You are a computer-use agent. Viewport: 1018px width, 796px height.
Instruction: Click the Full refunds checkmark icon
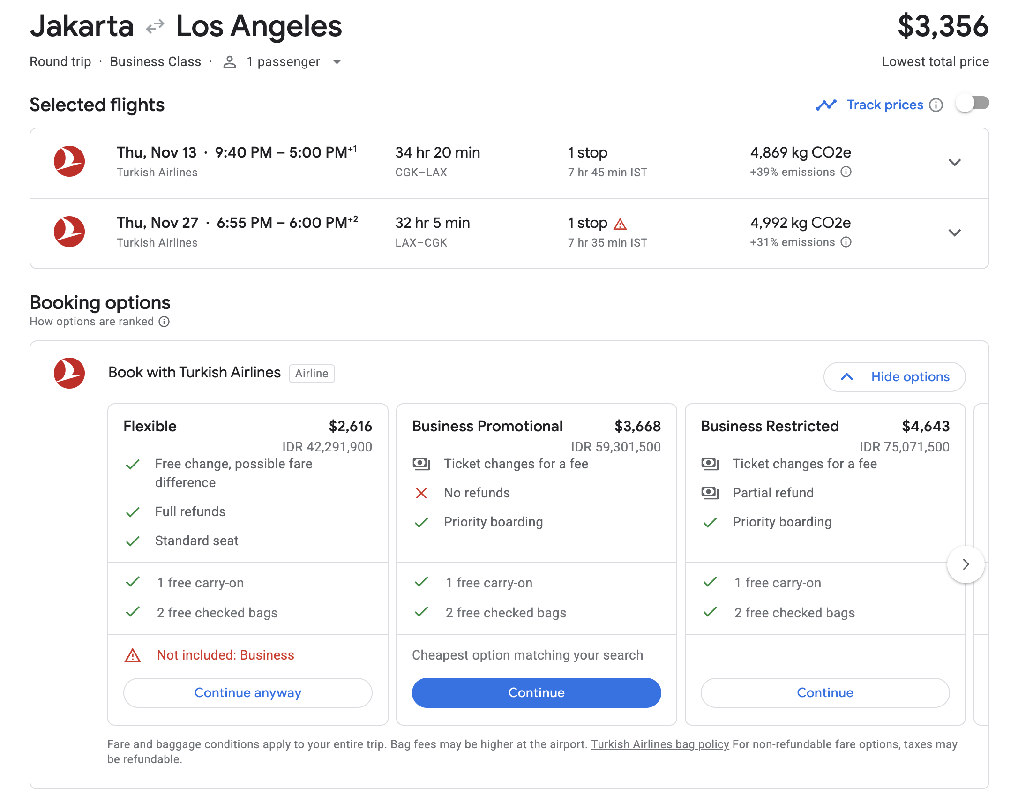click(133, 512)
